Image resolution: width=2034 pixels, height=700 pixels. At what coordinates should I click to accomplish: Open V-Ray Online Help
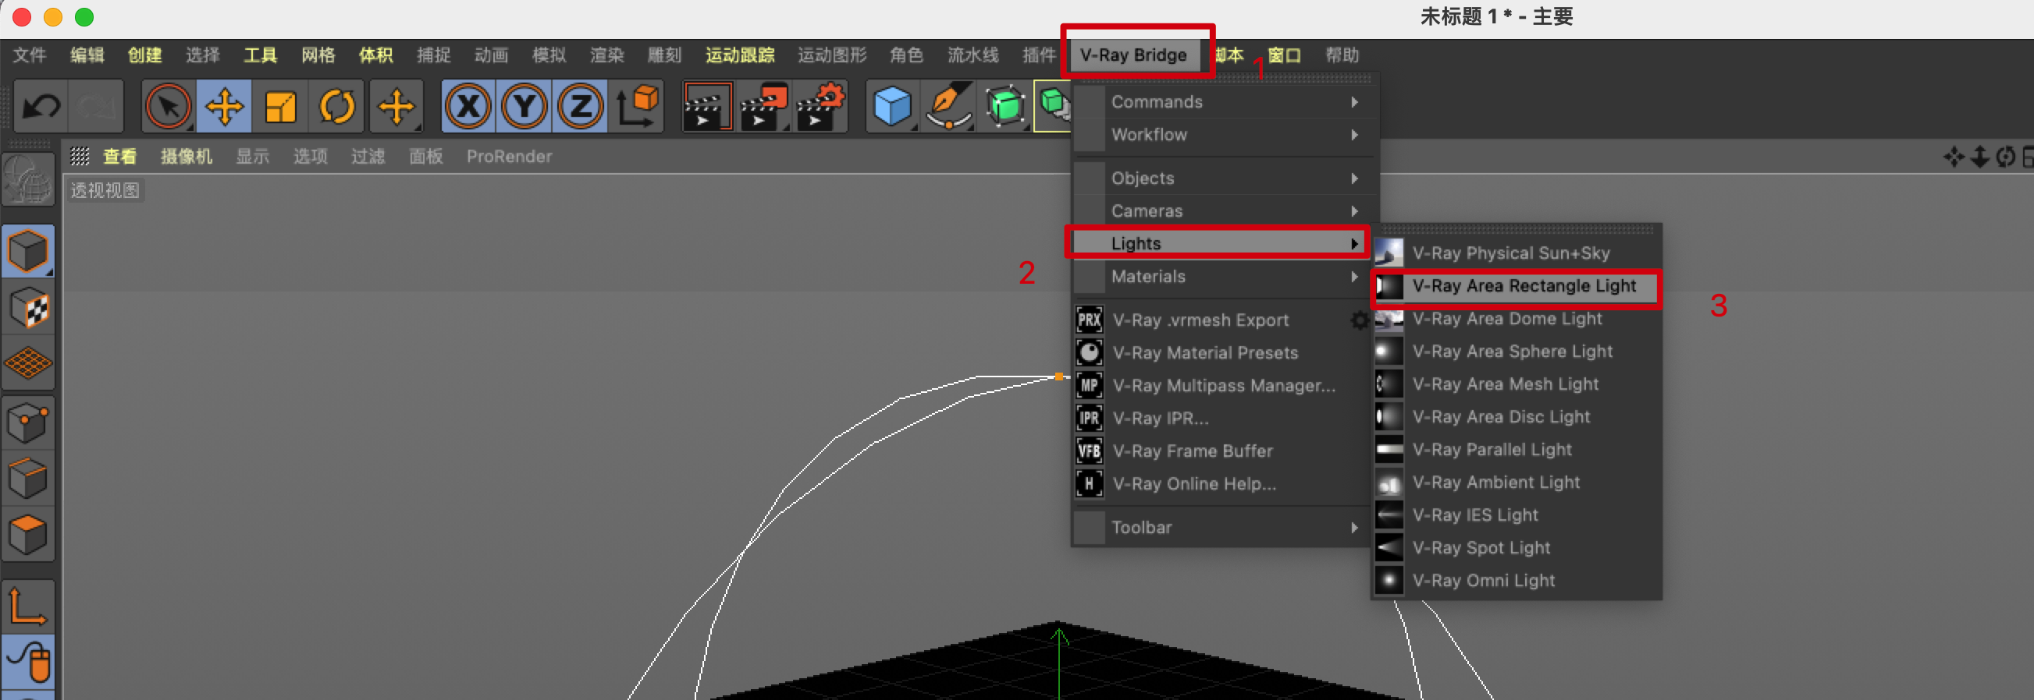tap(1221, 484)
